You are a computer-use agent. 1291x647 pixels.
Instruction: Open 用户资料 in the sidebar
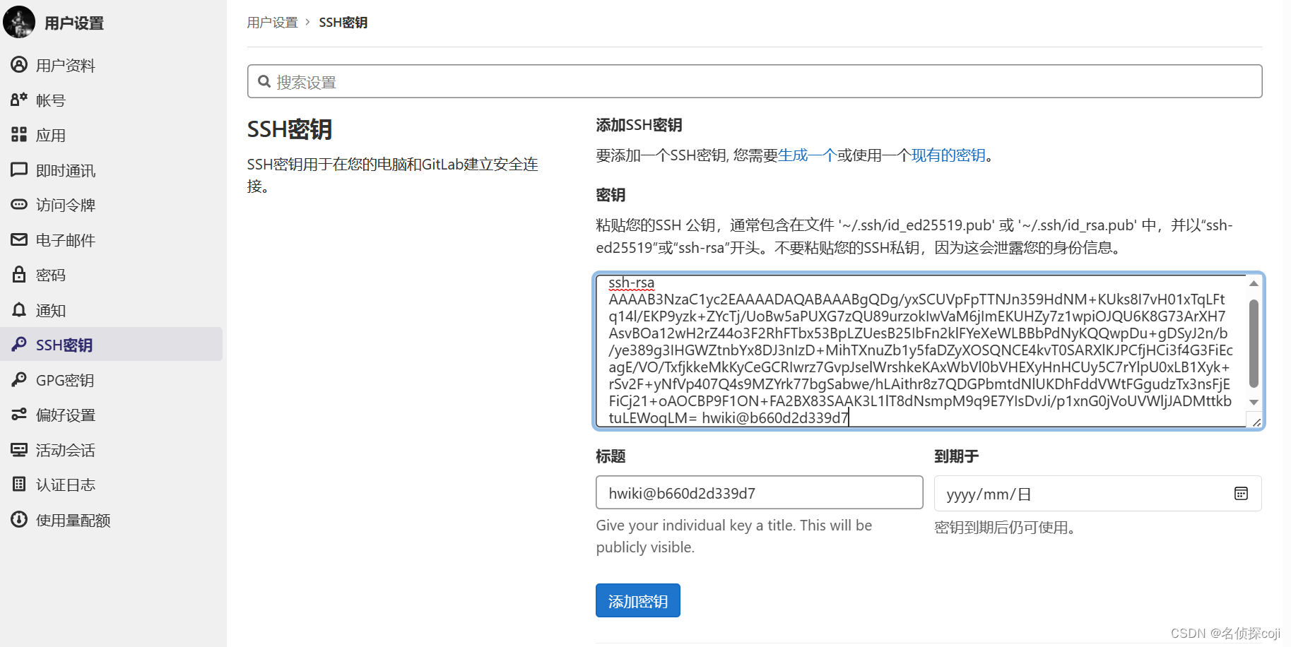[66, 65]
